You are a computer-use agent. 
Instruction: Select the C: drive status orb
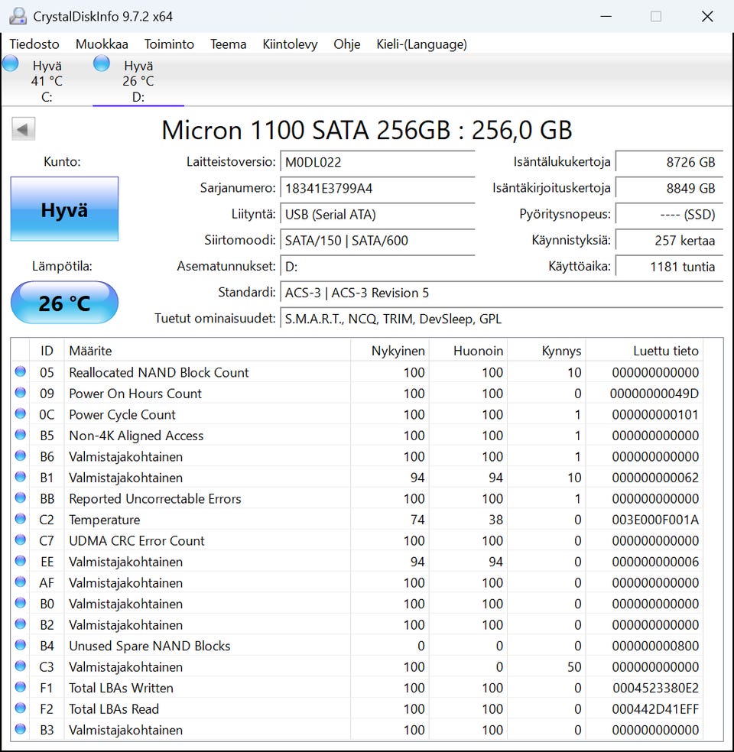click(11, 64)
